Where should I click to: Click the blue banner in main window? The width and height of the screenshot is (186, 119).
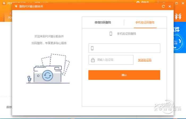click(x=180, y=38)
